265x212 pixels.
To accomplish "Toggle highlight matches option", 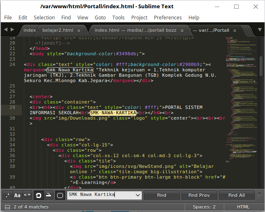I will [x=60, y=196].
